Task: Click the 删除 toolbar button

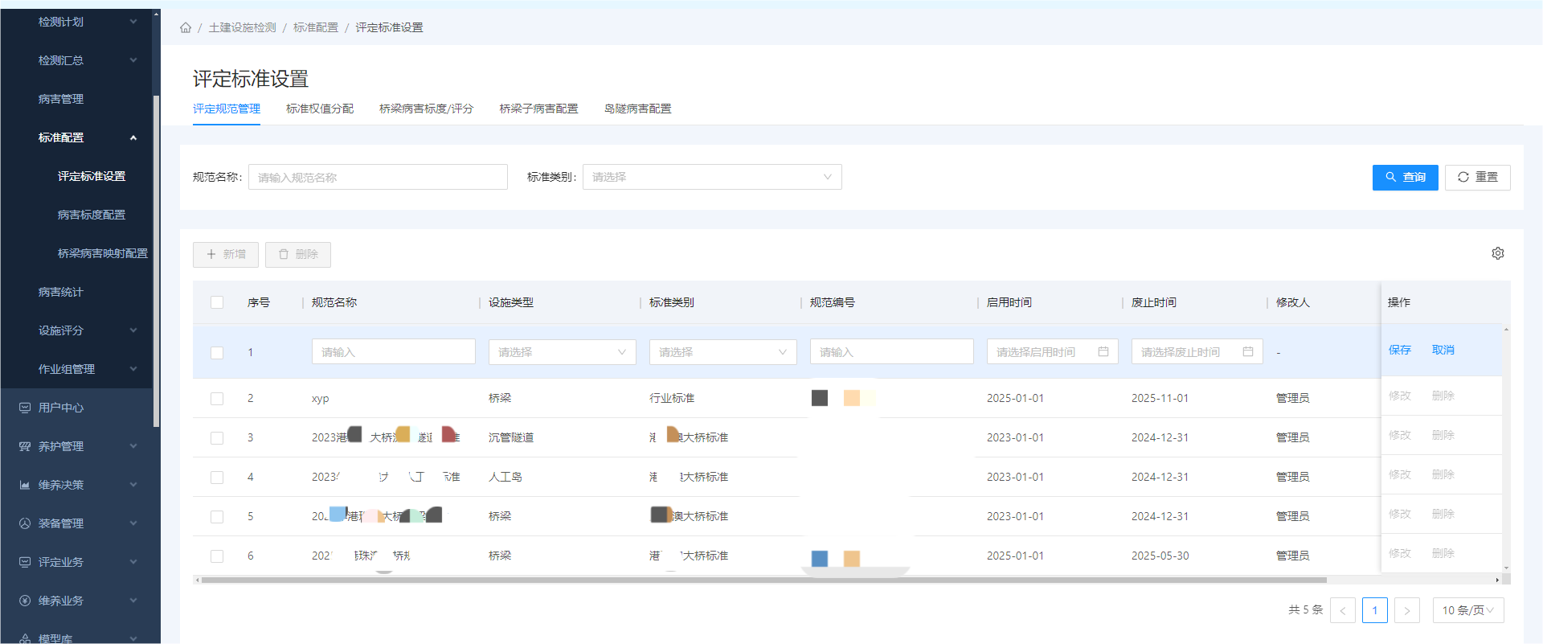Action: pos(298,254)
